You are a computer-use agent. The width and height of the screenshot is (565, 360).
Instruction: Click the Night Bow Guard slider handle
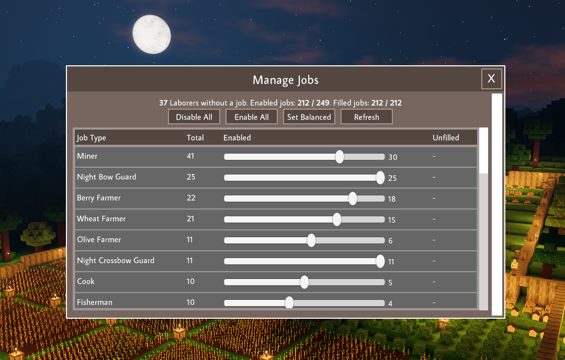[380, 178]
